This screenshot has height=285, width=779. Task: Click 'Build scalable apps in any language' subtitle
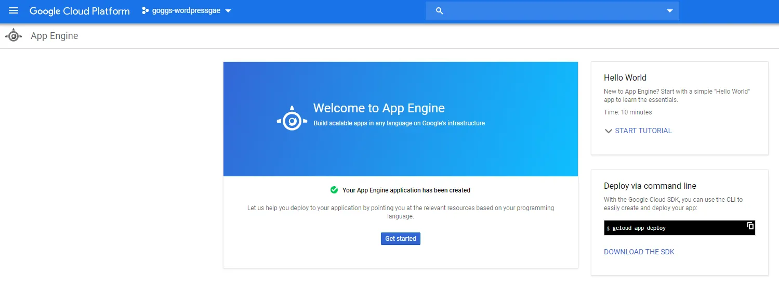click(x=399, y=123)
